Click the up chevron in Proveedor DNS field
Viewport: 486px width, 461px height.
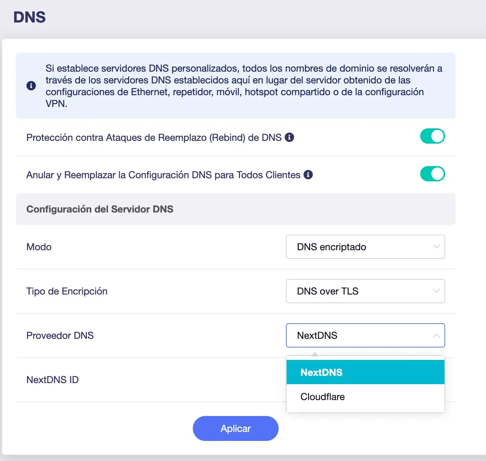tap(436, 336)
